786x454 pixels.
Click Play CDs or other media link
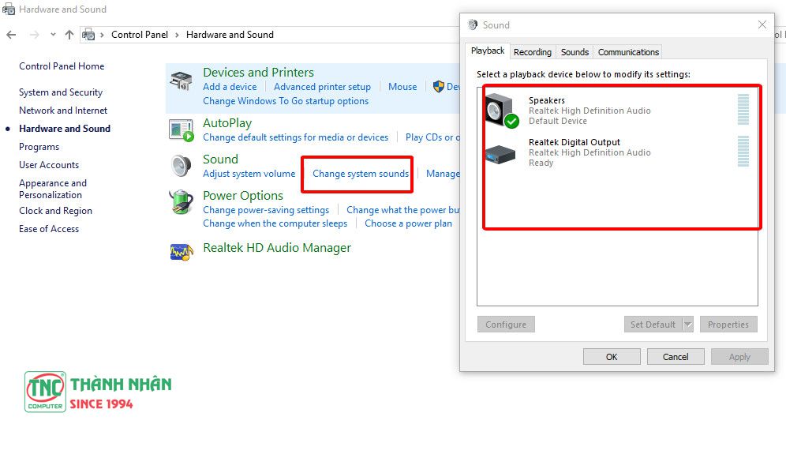click(432, 137)
